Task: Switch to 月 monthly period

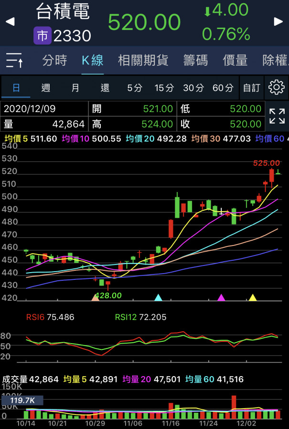Action: [75, 88]
